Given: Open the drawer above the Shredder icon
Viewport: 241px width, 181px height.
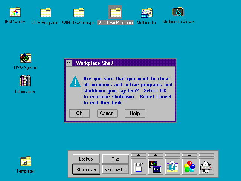Looking at the screenshot, I should (x=206, y=155).
